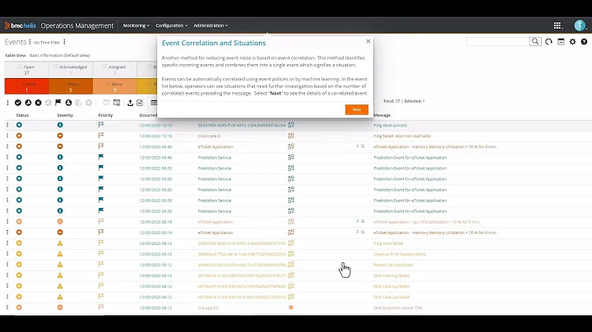The width and height of the screenshot is (592, 332).
Task: Click in the events search field
Action: [x=497, y=41]
